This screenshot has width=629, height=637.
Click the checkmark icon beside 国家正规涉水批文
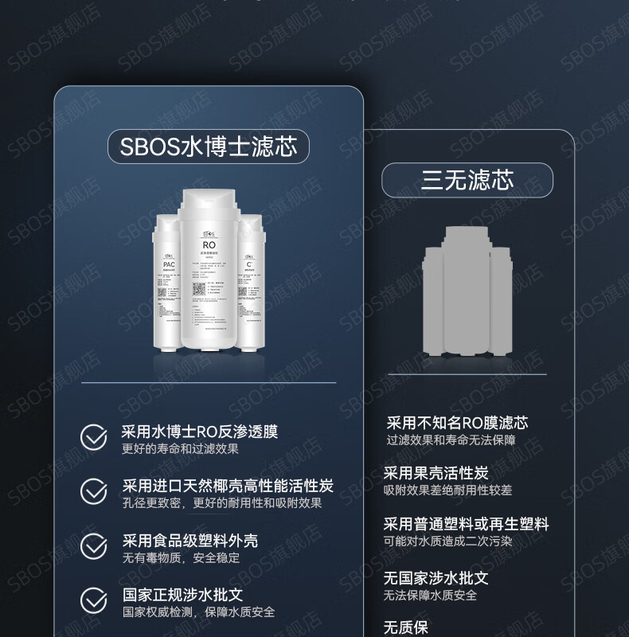coord(94,600)
